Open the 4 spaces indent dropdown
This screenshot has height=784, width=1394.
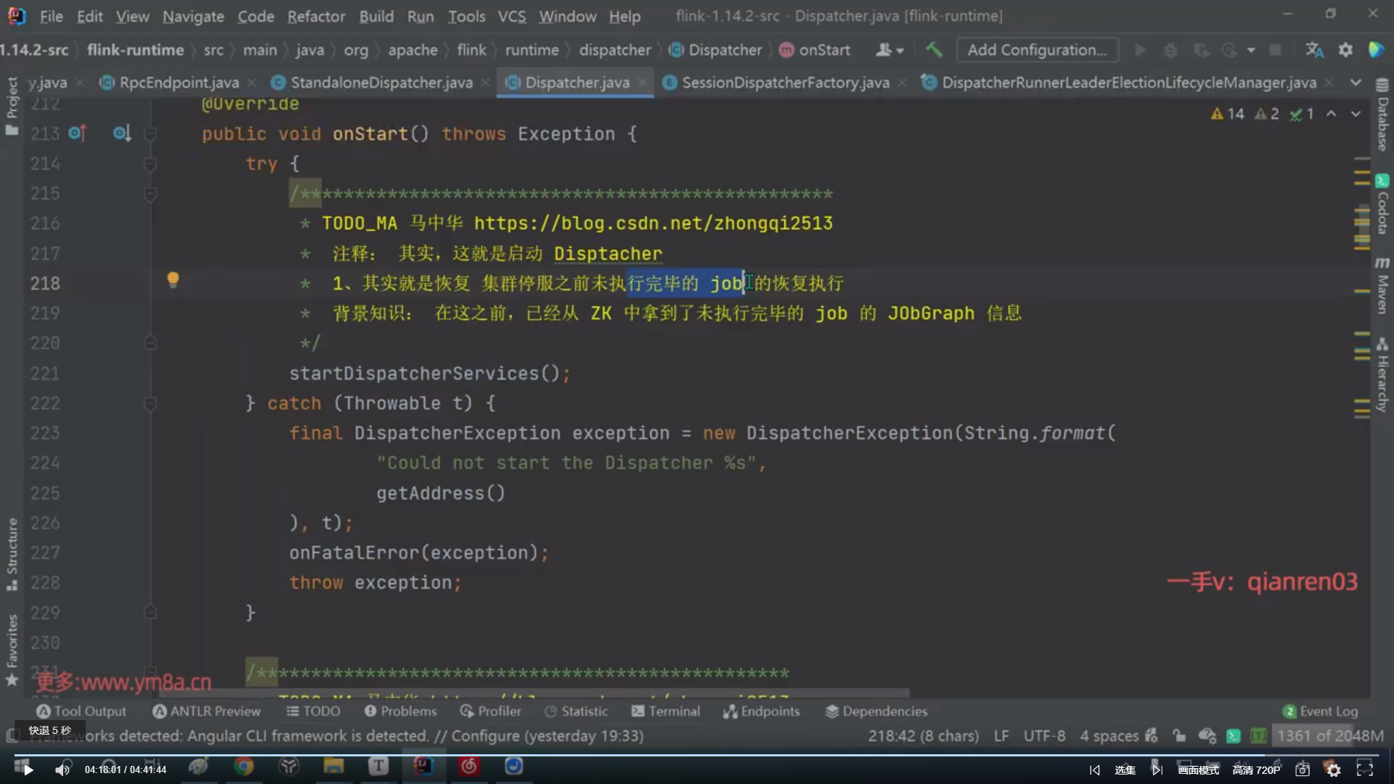tap(1109, 736)
